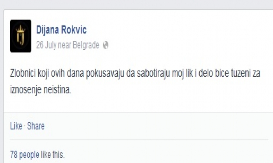Click the globe public privacy icon
This screenshot has height=163, width=273.
pyautogui.click(x=106, y=45)
